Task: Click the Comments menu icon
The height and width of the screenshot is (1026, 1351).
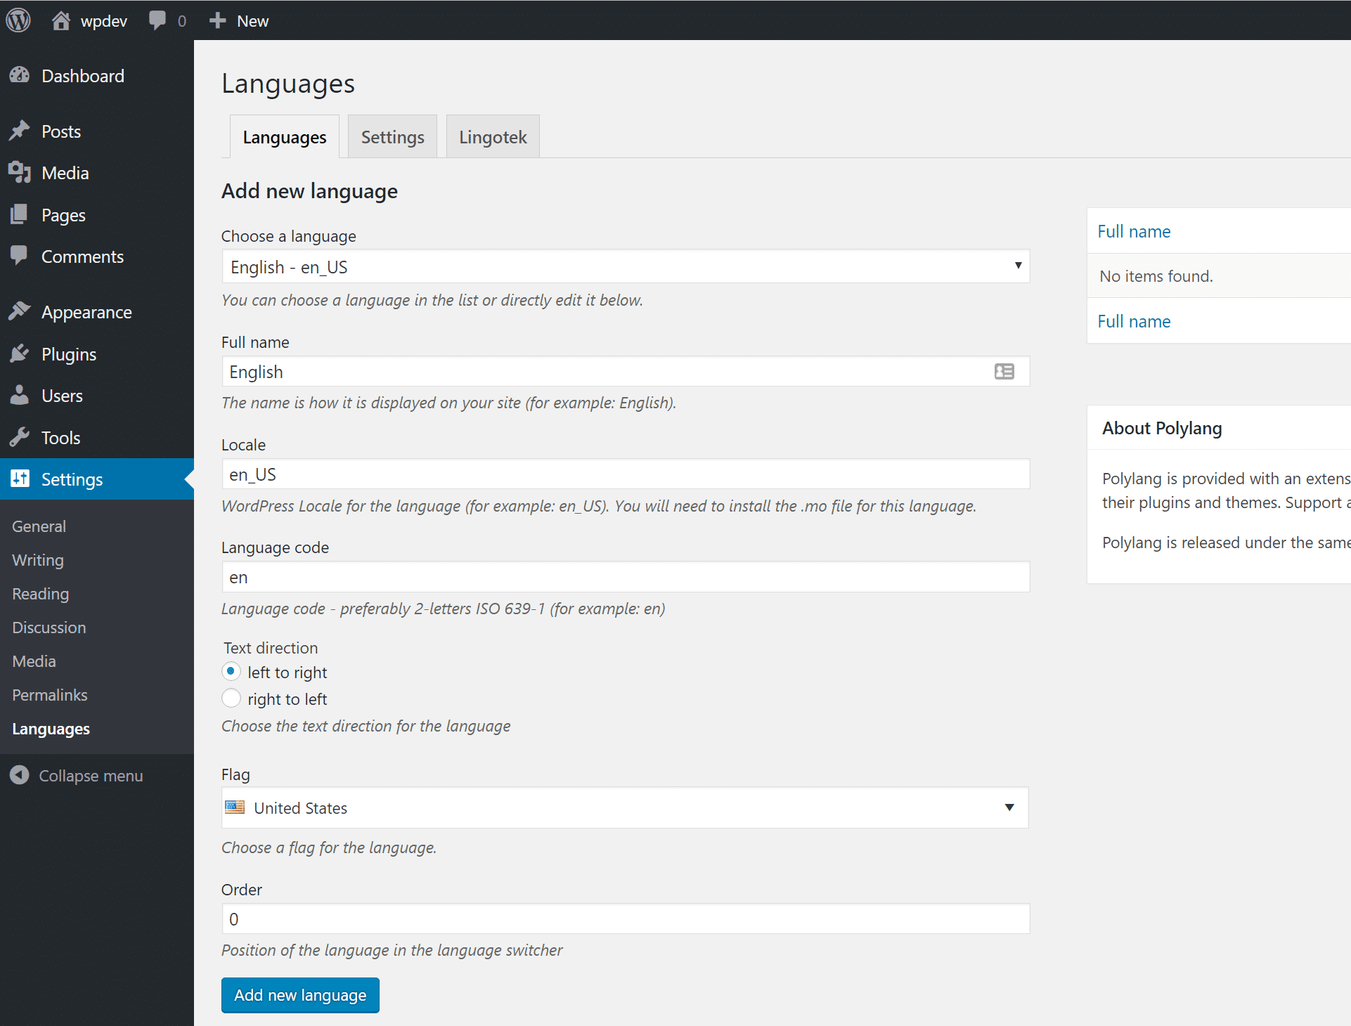Action: point(20,256)
